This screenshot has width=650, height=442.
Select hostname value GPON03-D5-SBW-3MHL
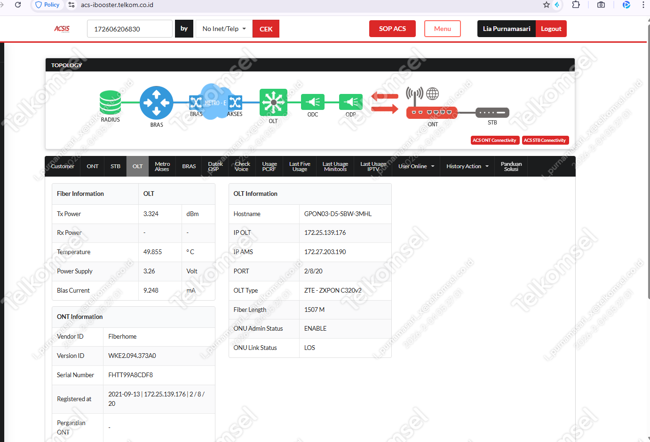[x=338, y=214]
